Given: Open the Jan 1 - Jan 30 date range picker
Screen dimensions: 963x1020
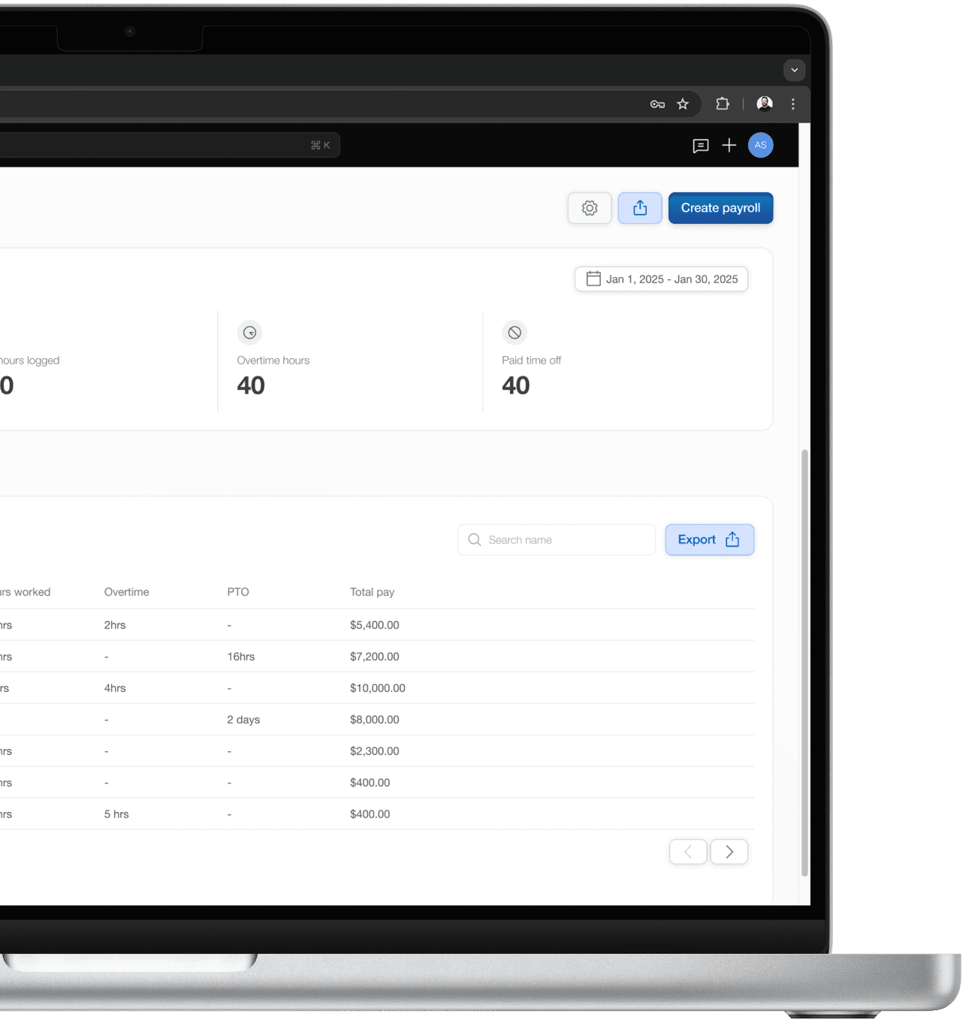Looking at the screenshot, I should 661,279.
